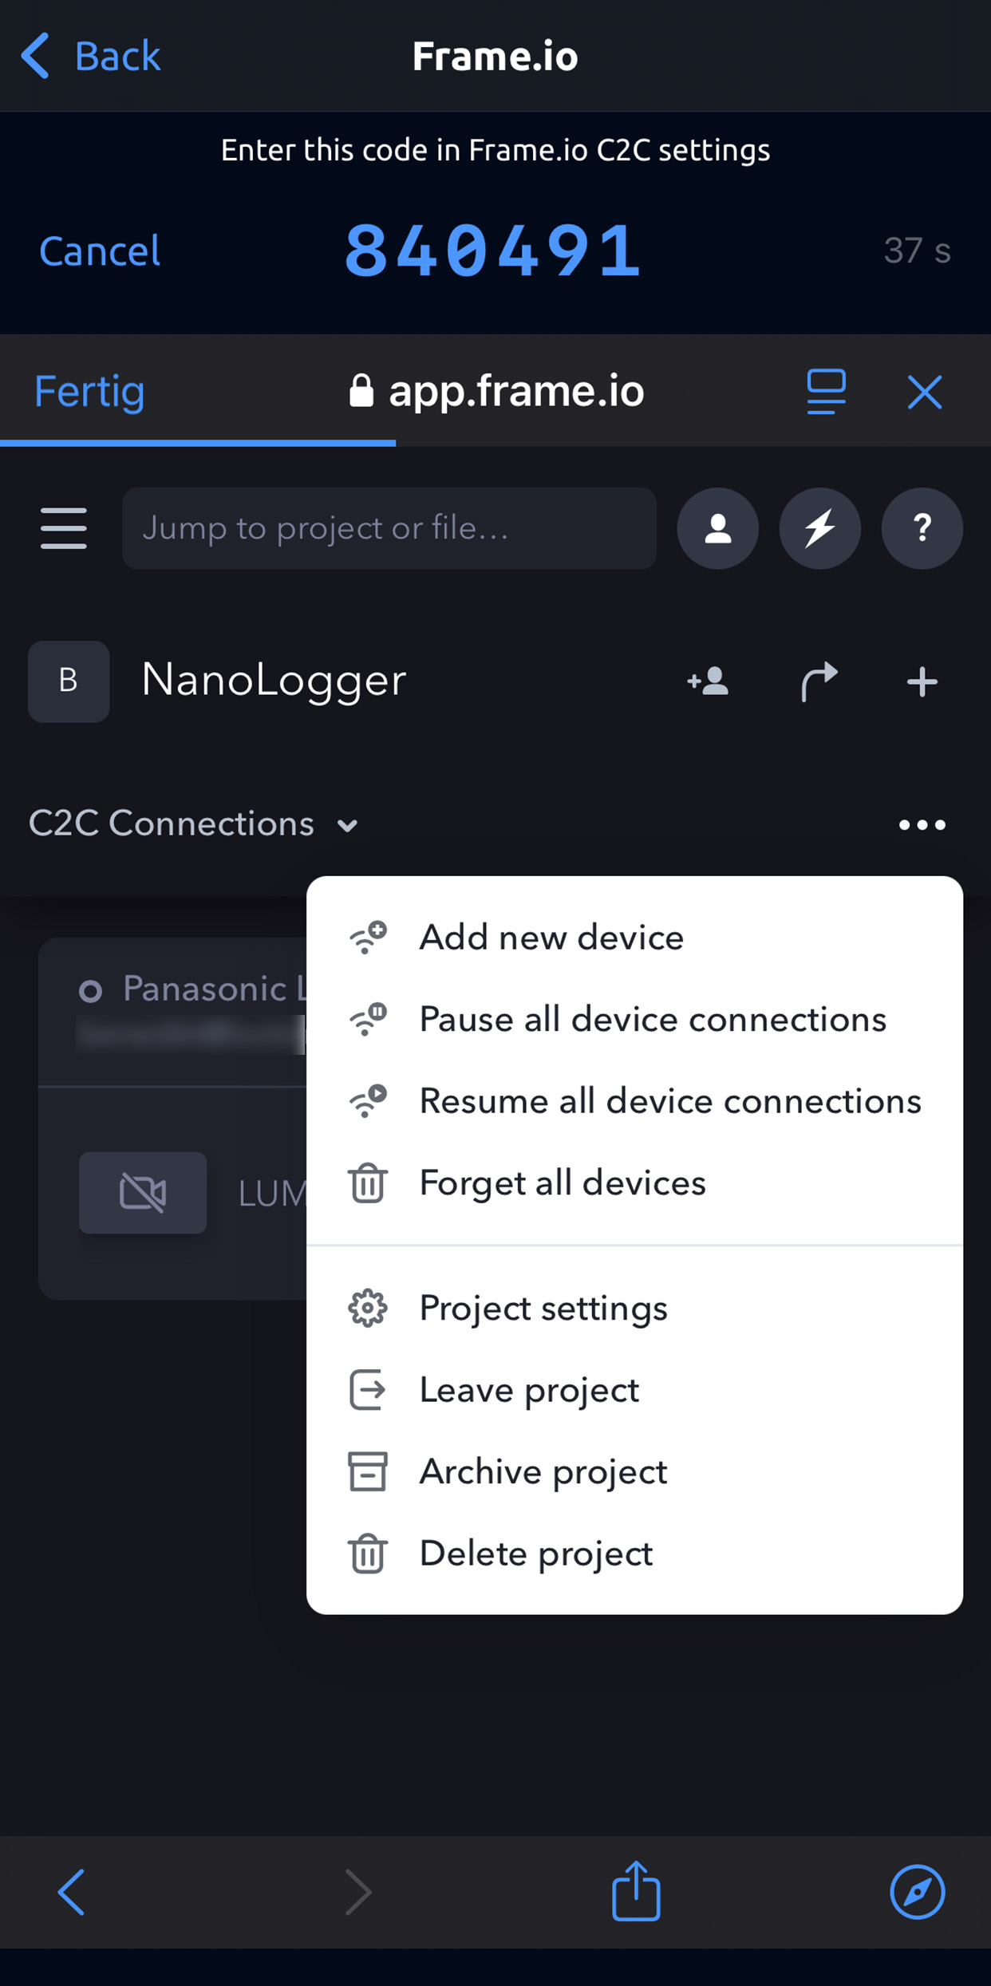The image size is (991, 1986).
Task: Choose Resume all device connections
Action: (x=634, y=1101)
